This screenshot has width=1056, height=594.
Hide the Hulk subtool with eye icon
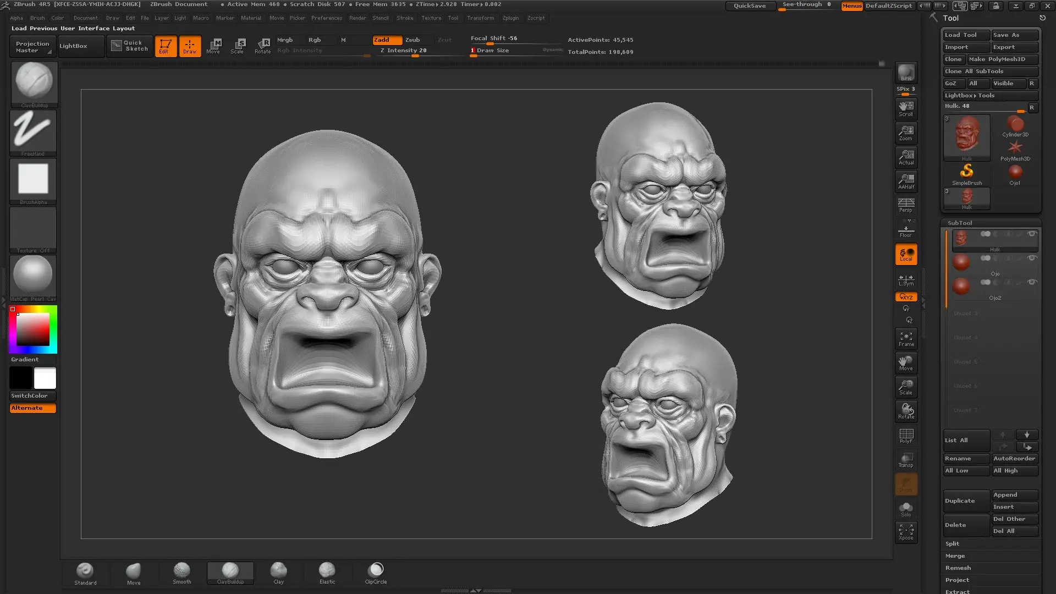[1032, 234]
